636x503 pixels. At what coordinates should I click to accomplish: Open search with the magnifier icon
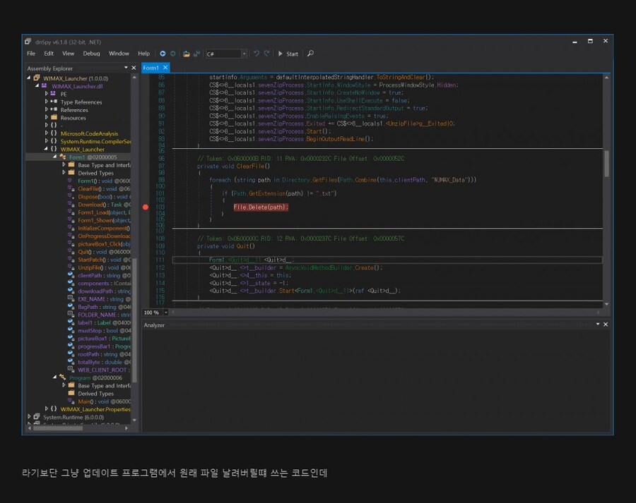310,54
